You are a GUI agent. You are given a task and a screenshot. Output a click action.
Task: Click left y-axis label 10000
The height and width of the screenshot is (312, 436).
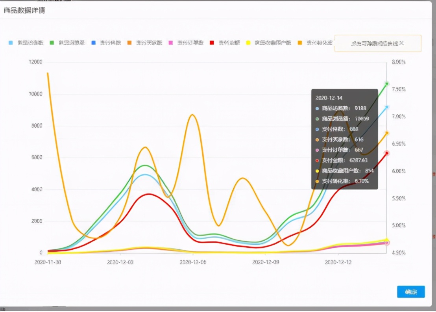coord(35,94)
